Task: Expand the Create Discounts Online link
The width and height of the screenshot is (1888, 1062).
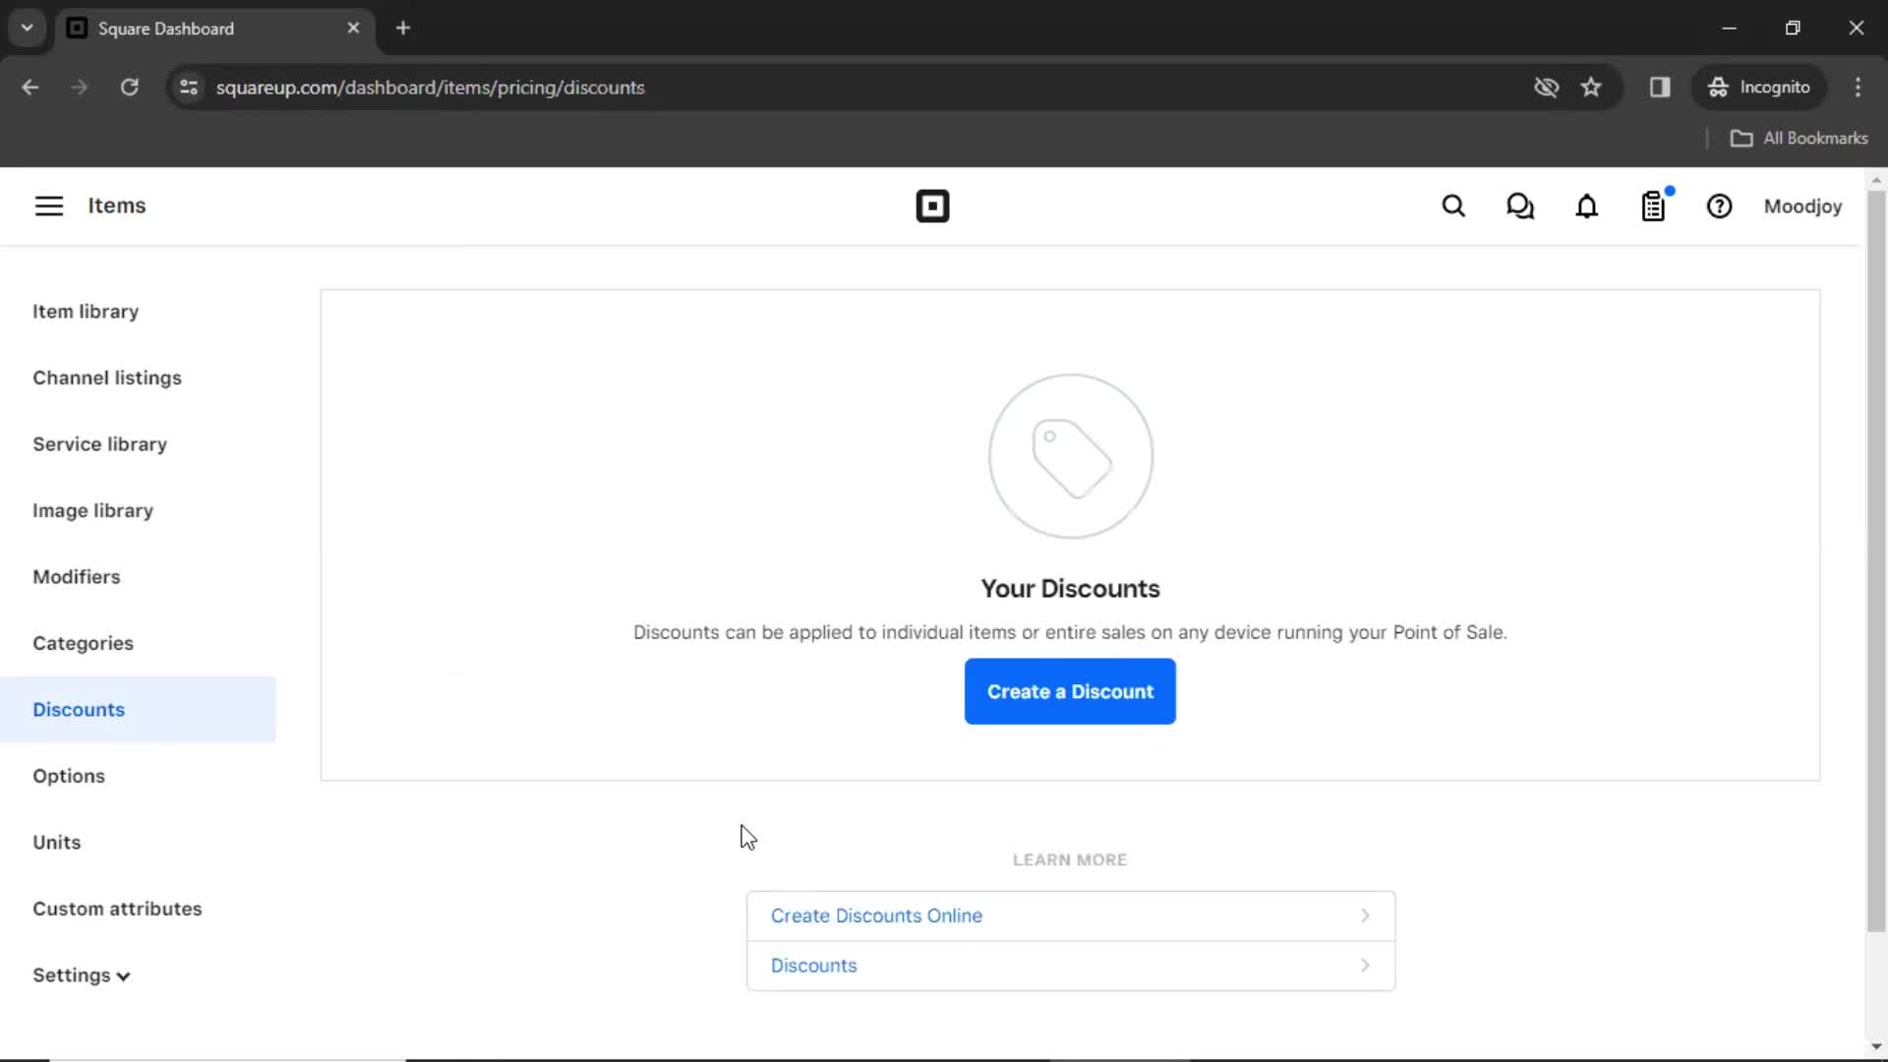Action: coord(1364,914)
